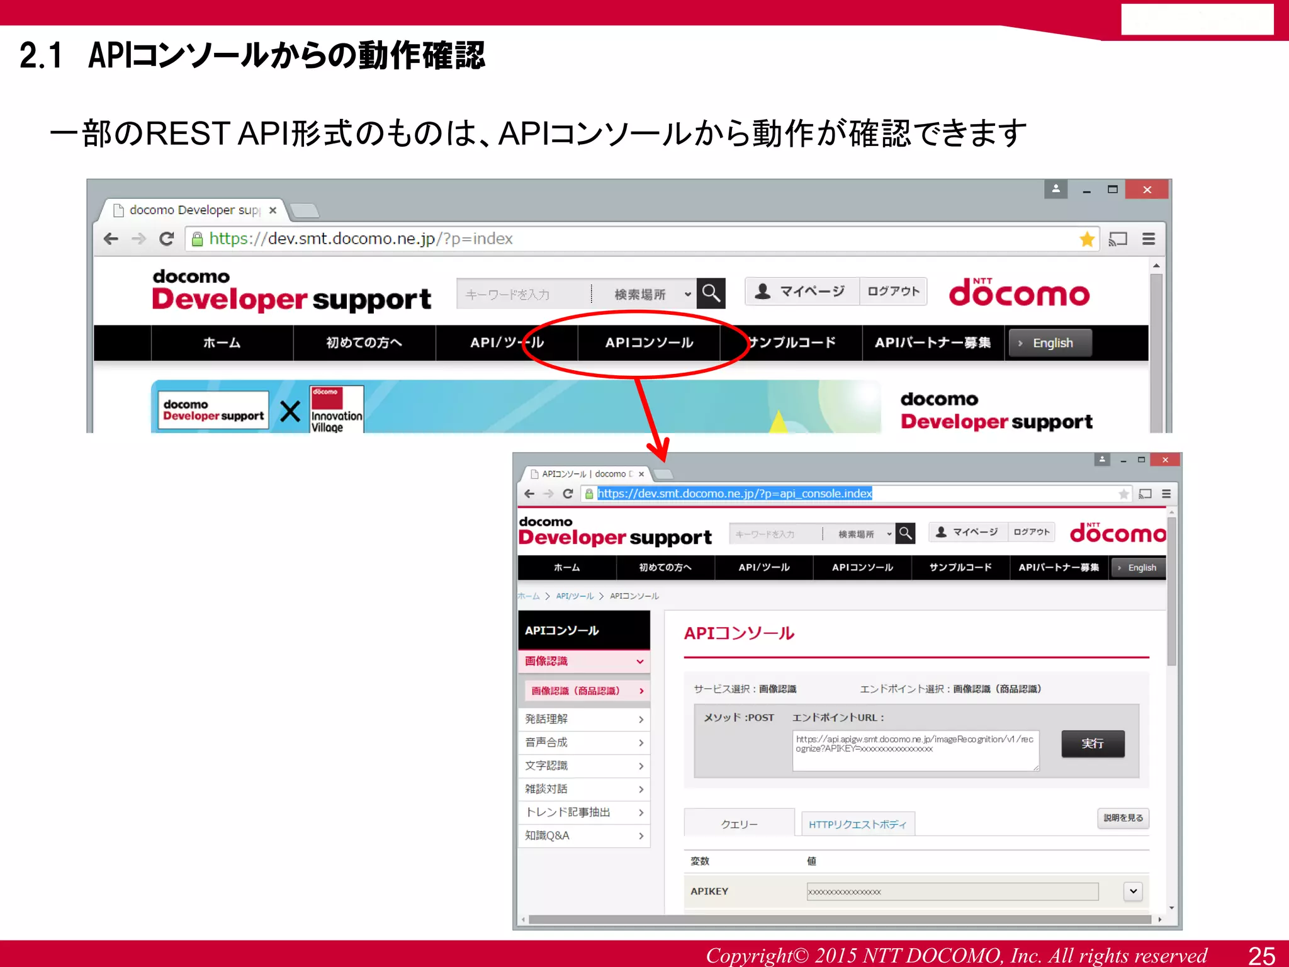This screenshot has width=1289, height=967.
Task: Open API/ツール menu in upper window
Action: pyautogui.click(x=507, y=343)
